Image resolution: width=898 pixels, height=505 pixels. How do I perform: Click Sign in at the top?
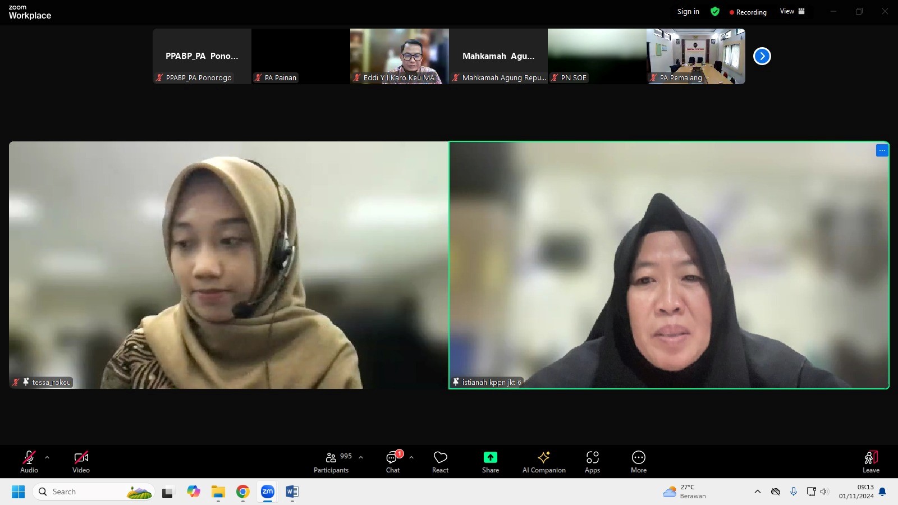coord(688,11)
